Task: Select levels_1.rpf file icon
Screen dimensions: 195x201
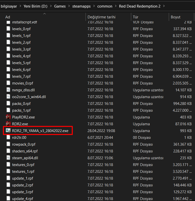Action: coord(8,35)
